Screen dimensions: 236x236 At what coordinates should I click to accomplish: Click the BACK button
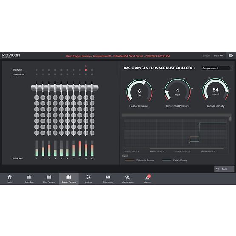tap(224, 169)
